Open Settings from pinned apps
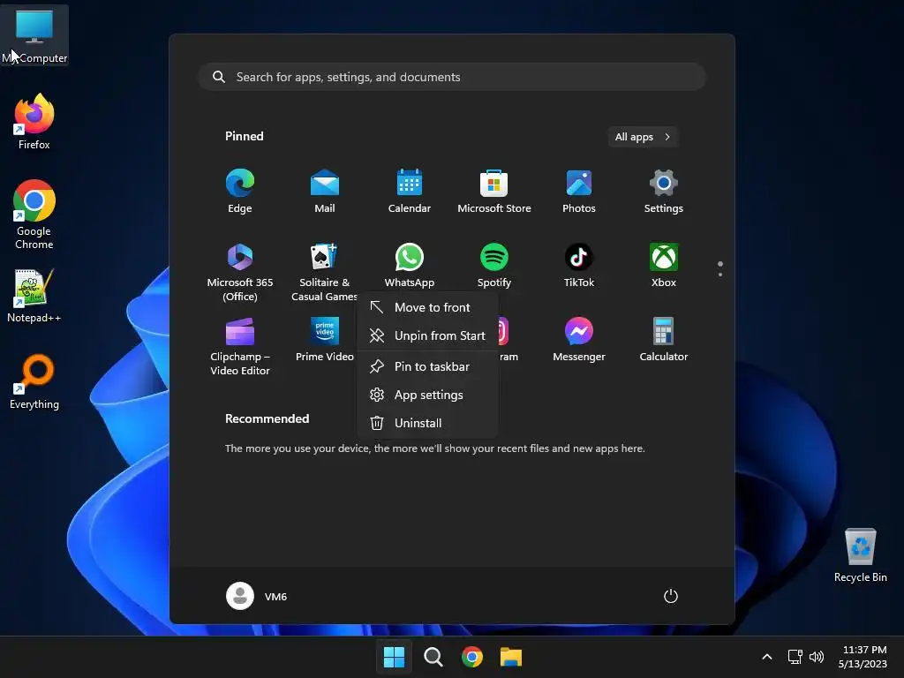904x678 pixels. 664,192
